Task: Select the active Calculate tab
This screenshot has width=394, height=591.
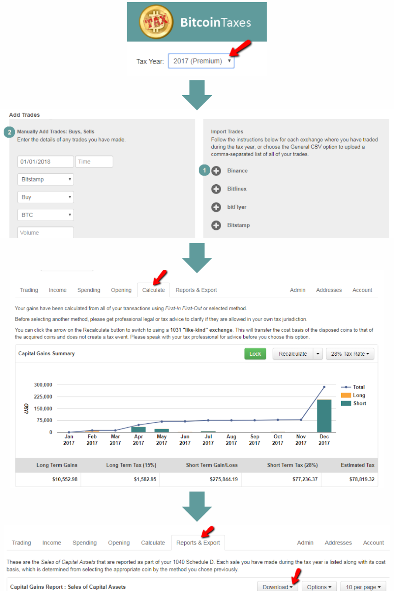Action: [x=154, y=290]
